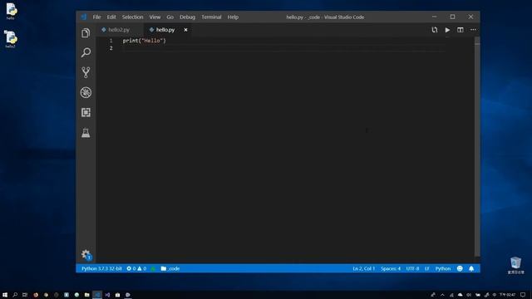Click line 1 print("Hello") code
The height and width of the screenshot is (299, 532).
click(144, 41)
